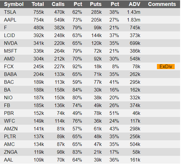Click the LCID ticker symbol

point(9,35)
